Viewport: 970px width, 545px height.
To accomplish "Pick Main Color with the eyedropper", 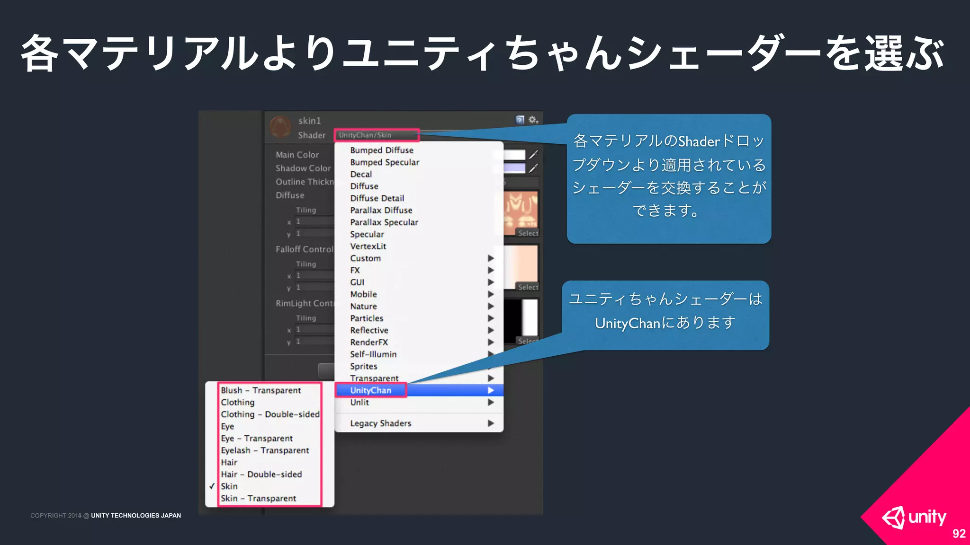I will click(x=533, y=155).
